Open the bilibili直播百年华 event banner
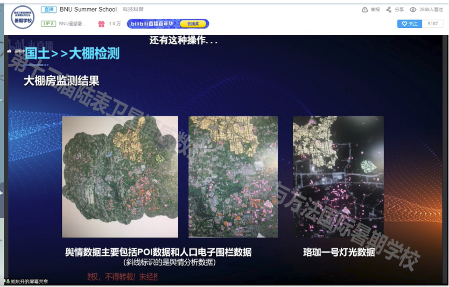The height and width of the screenshot is (287, 449). pos(167,24)
